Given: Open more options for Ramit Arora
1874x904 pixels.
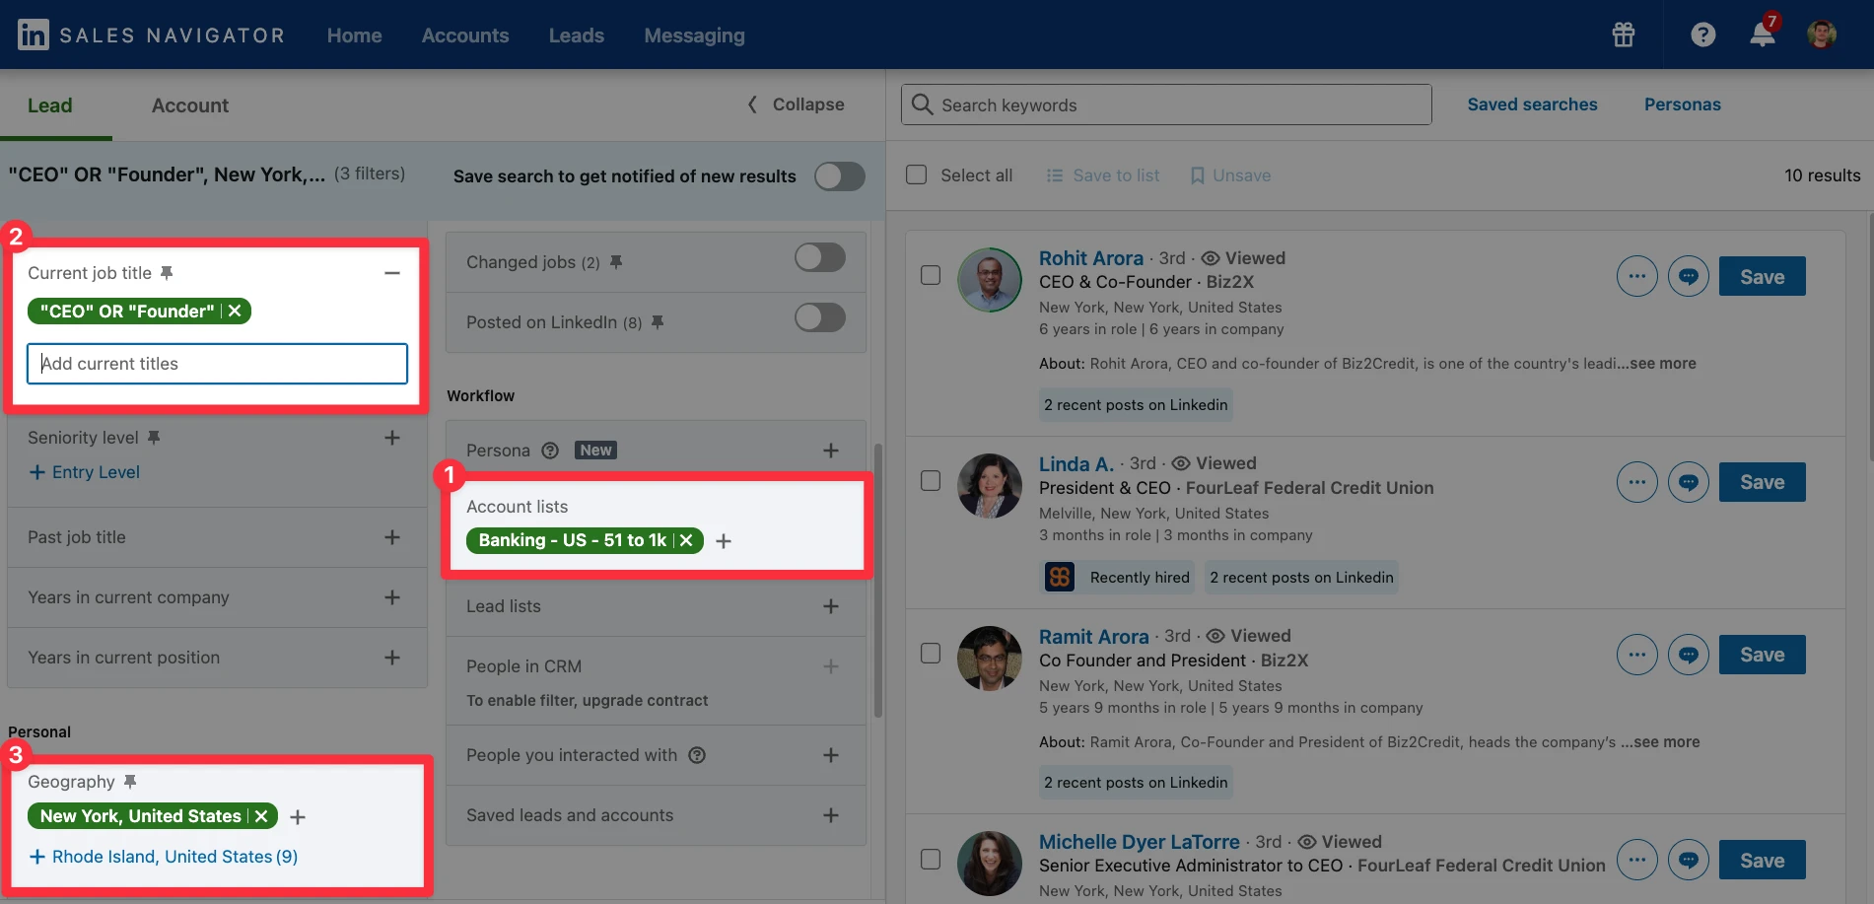Looking at the screenshot, I should pos(1636,655).
